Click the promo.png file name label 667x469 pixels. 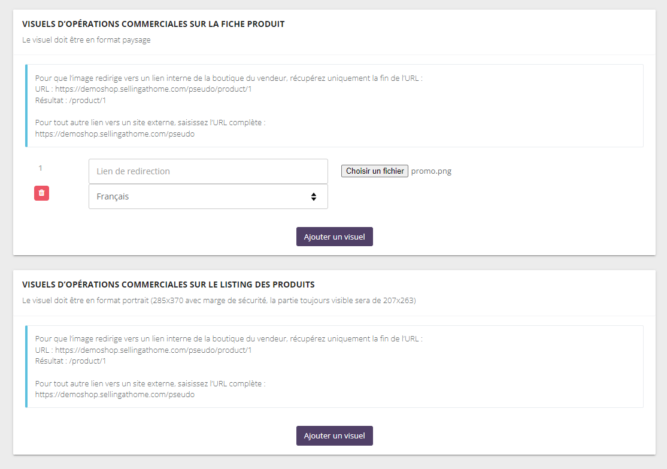coord(431,171)
